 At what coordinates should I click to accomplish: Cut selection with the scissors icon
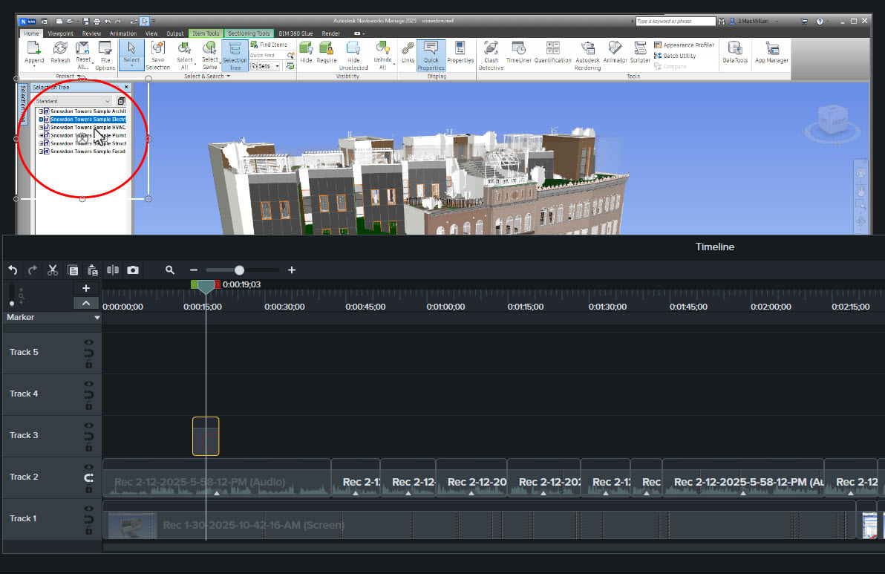[x=53, y=270]
